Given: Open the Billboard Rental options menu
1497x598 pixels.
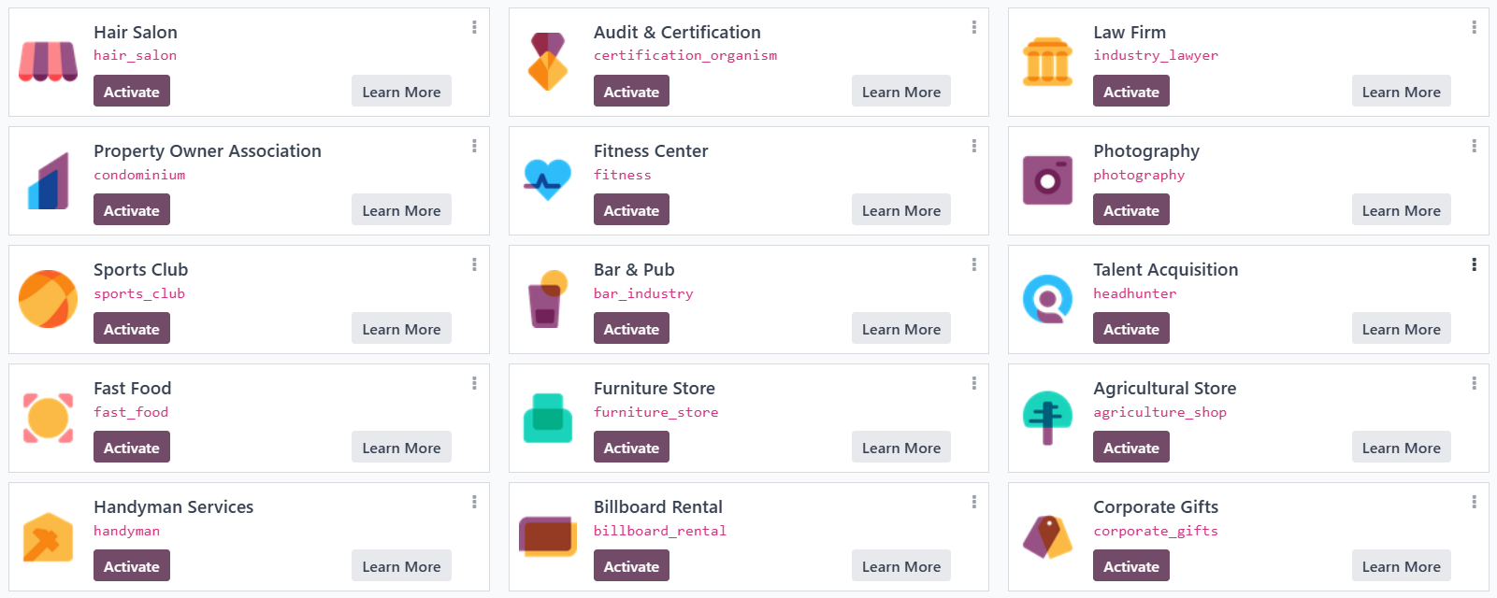Looking at the screenshot, I should 973,502.
